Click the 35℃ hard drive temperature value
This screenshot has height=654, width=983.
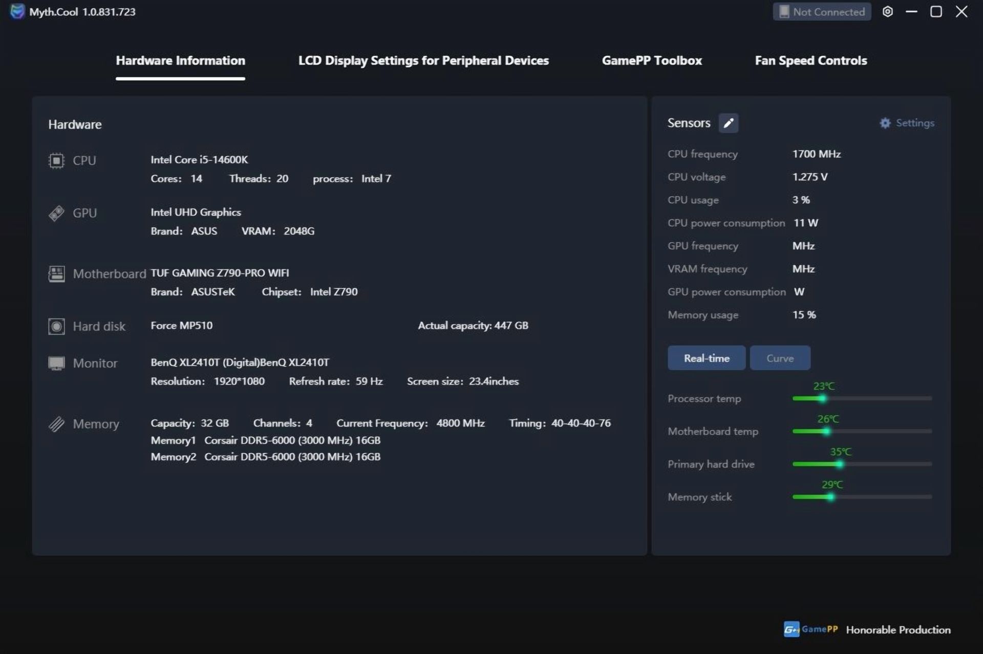pos(840,452)
